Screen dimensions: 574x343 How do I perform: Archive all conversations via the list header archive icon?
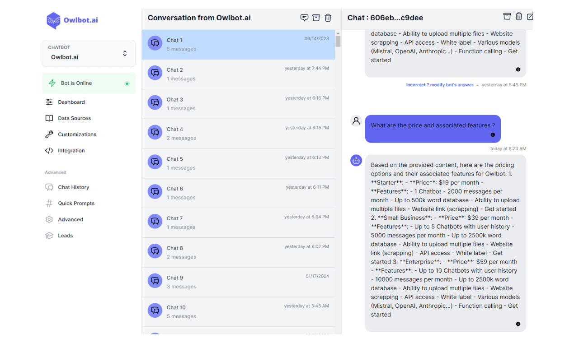tap(316, 18)
